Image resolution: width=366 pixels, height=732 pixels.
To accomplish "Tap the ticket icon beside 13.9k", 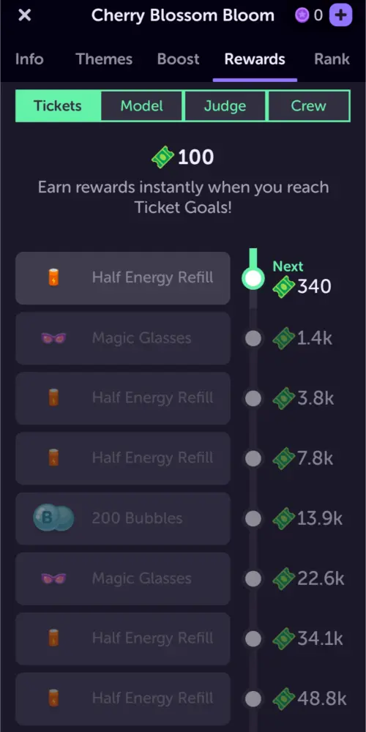I will pyautogui.click(x=284, y=519).
